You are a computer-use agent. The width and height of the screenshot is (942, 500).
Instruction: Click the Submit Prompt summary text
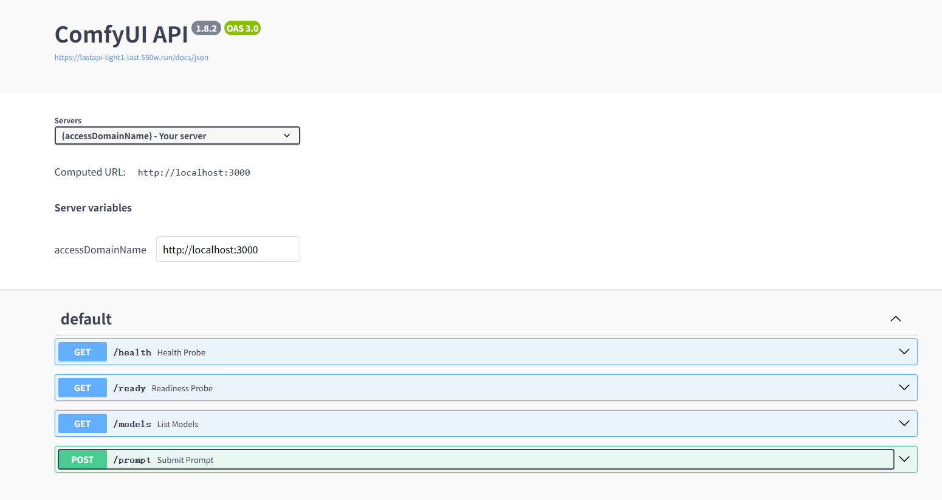(185, 460)
